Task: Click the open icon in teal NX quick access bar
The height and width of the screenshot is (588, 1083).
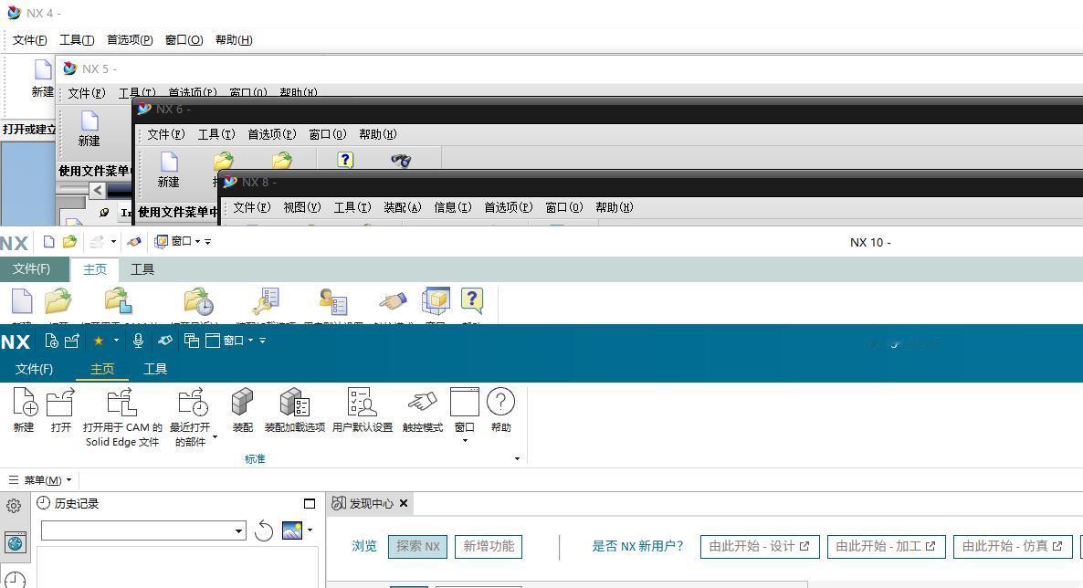Action: 72,341
